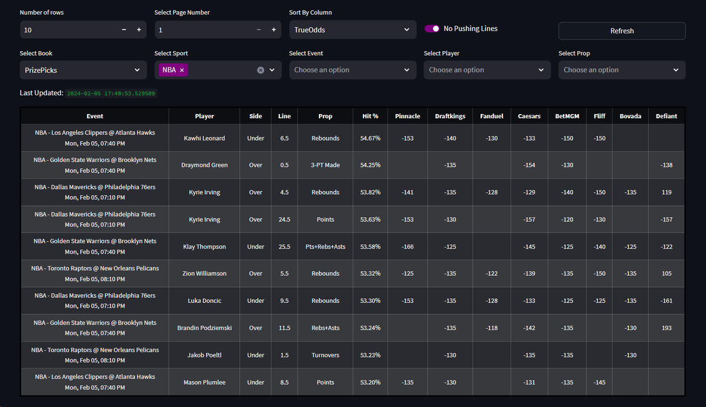Viewport: 706px width, 407px height.
Task: Open the Select Event dropdown
Action: (352, 69)
